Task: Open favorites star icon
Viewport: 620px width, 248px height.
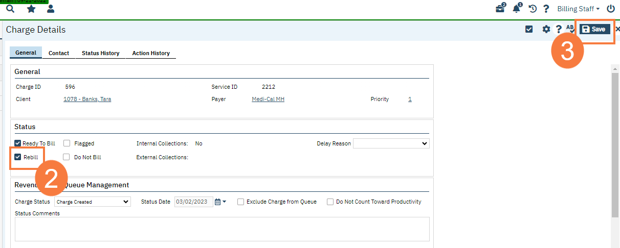Action: (x=31, y=9)
